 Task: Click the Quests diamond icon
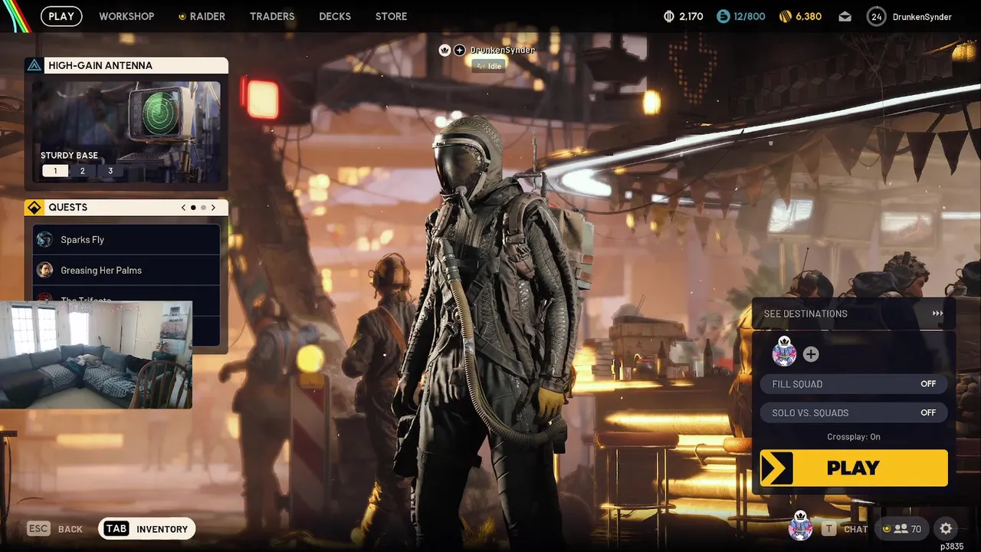pos(34,207)
